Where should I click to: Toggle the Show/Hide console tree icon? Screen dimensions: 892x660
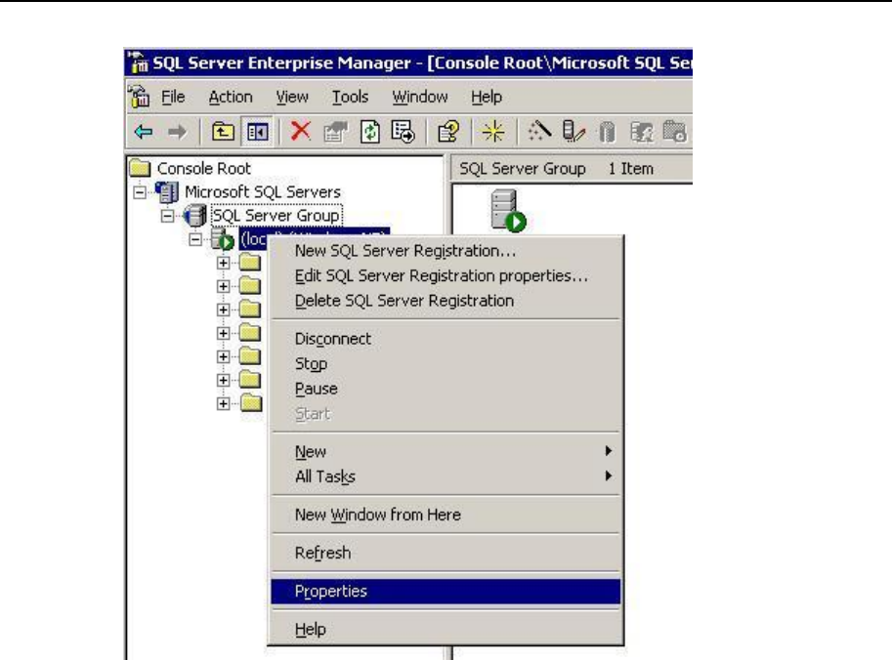[x=257, y=132]
